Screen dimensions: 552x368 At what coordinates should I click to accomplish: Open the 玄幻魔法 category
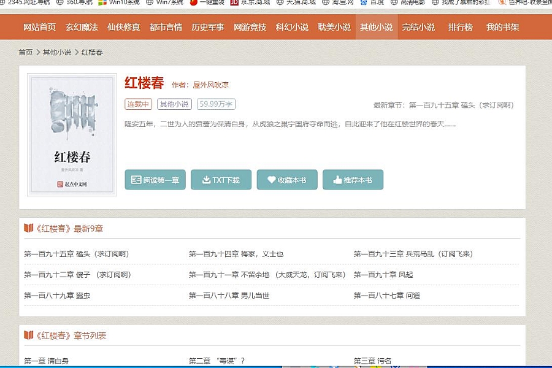(82, 27)
